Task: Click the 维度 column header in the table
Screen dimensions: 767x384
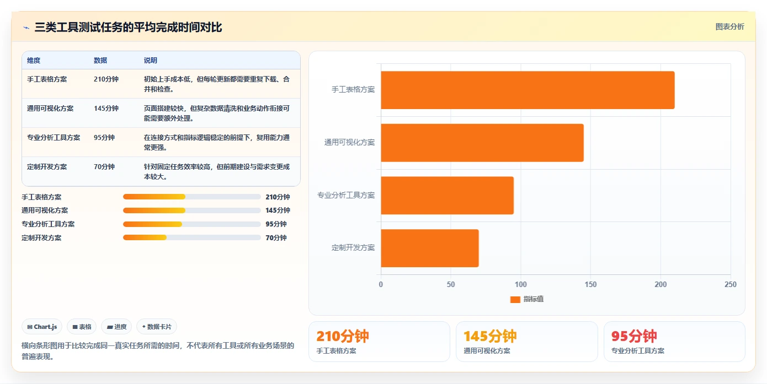Action: click(x=34, y=61)
